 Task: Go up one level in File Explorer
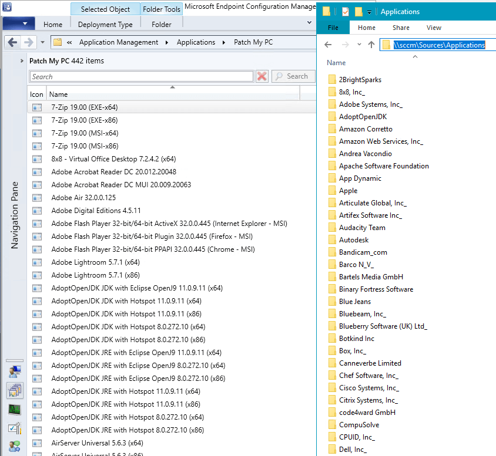[x=371, y=45]
